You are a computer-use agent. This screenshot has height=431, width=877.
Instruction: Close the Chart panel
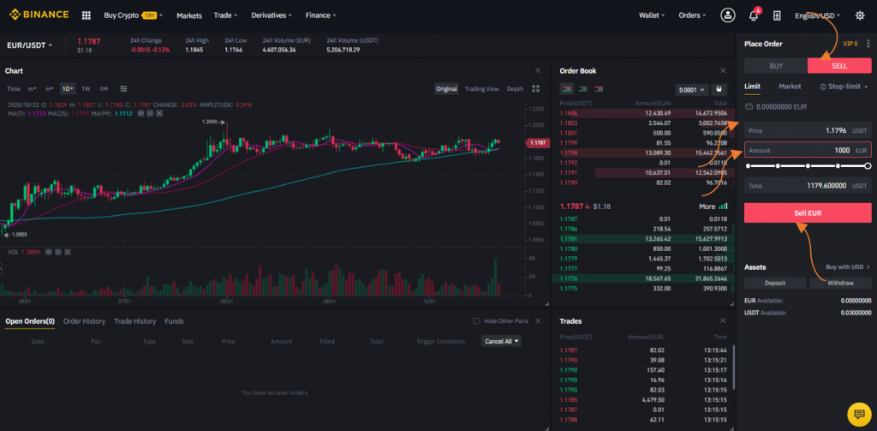tap(538, 70)
